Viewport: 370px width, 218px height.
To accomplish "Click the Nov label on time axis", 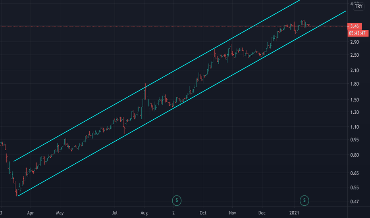I will (232, 213).
